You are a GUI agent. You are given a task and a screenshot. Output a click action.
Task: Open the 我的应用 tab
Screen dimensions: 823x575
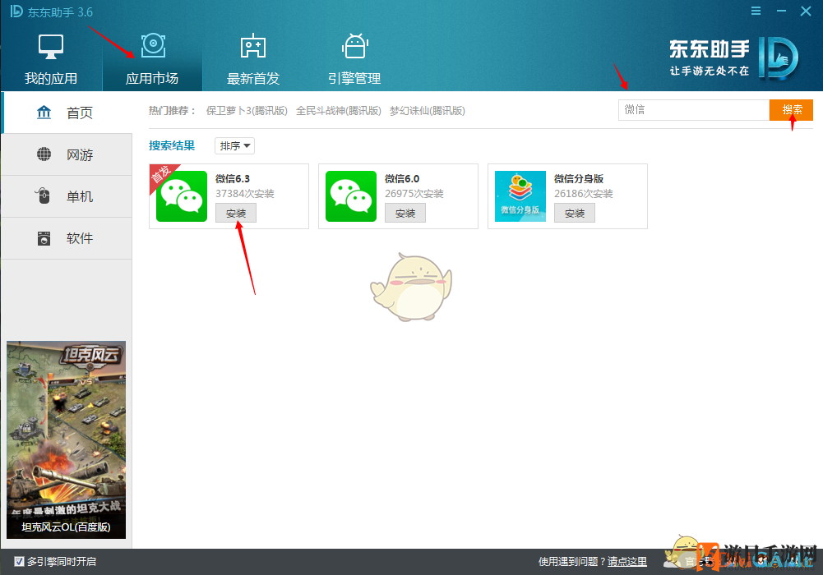(51, 59)
